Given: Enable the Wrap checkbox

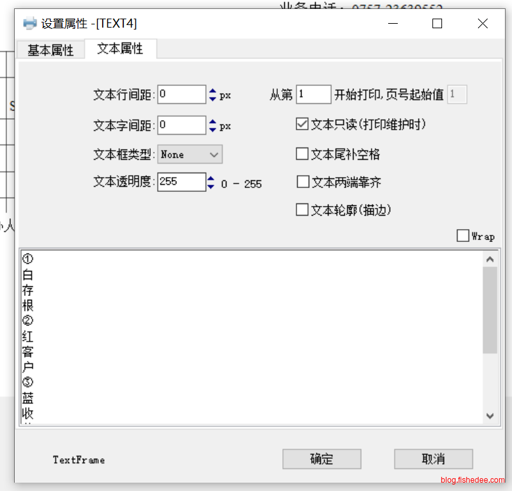Looking at the screenshot, I should click(x=463, y=236).
